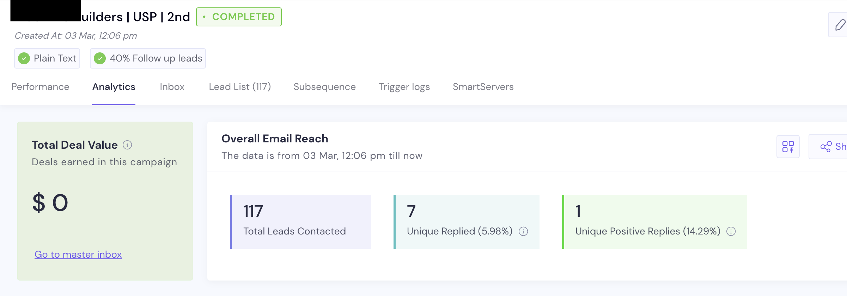Viewport: 847px width, 296px height.
Task: Click the Total Leads Contacted card
Action: (x=300, y=222)
